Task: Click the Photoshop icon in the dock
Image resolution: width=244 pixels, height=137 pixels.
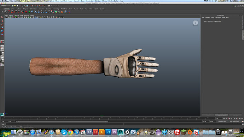Action: click(x=108, y=132)
